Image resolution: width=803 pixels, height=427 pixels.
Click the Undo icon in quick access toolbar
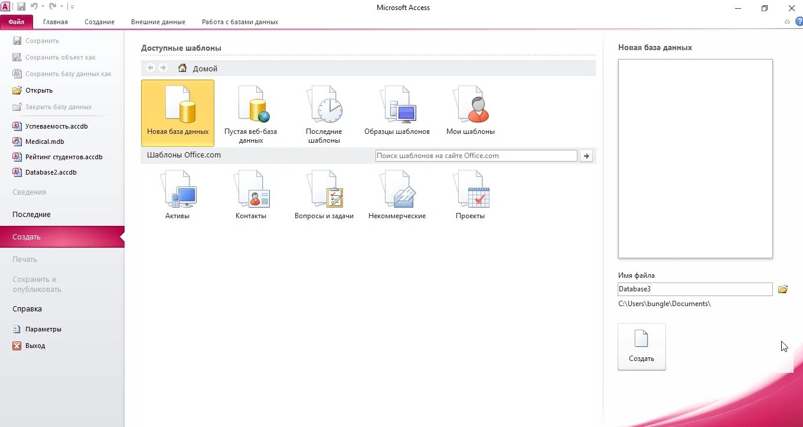coord(34,6)
